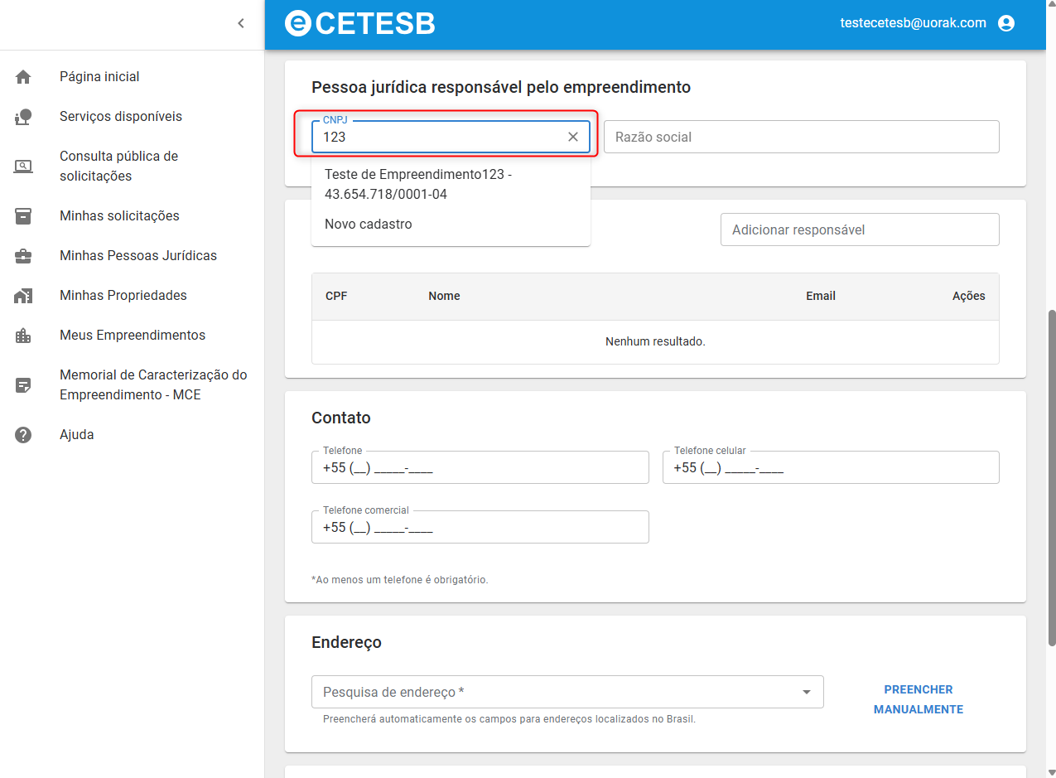The width and height of the screenshot is (1056, 778).
Task: Click the home icon beside Página inicial
Action: tap(23, 77)
